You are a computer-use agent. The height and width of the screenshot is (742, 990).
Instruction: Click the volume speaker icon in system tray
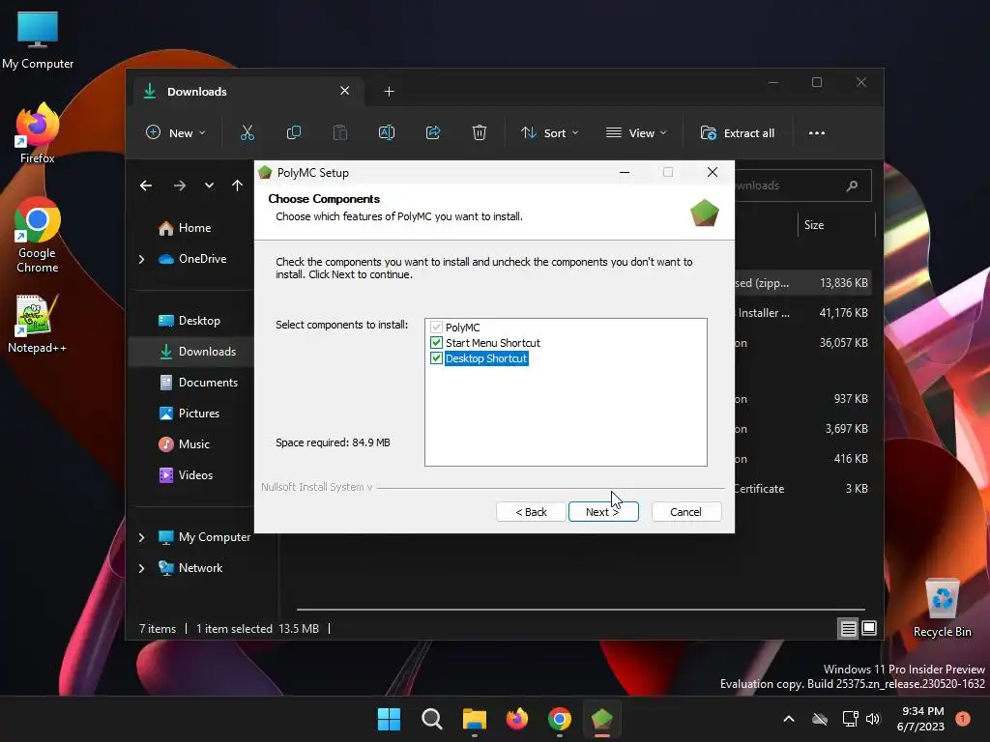pos(873,719)
